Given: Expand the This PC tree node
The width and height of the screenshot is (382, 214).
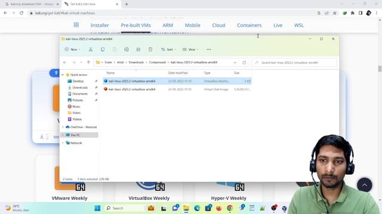Looking at the screenshot, I should click(x=63, y=135).
